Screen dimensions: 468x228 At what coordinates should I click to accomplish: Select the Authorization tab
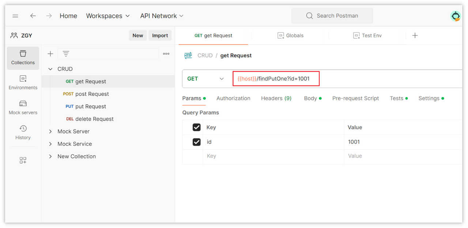pyautogui.click(x=233, y=98)
